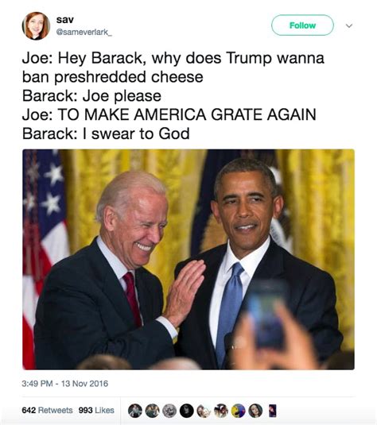Open the second liker avatar in the row
This screenshot has height=425, width=377.
click(152, 411)
